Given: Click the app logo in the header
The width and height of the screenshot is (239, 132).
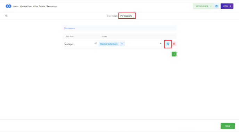Looking at the screenshot, I should tap(9, 6).
